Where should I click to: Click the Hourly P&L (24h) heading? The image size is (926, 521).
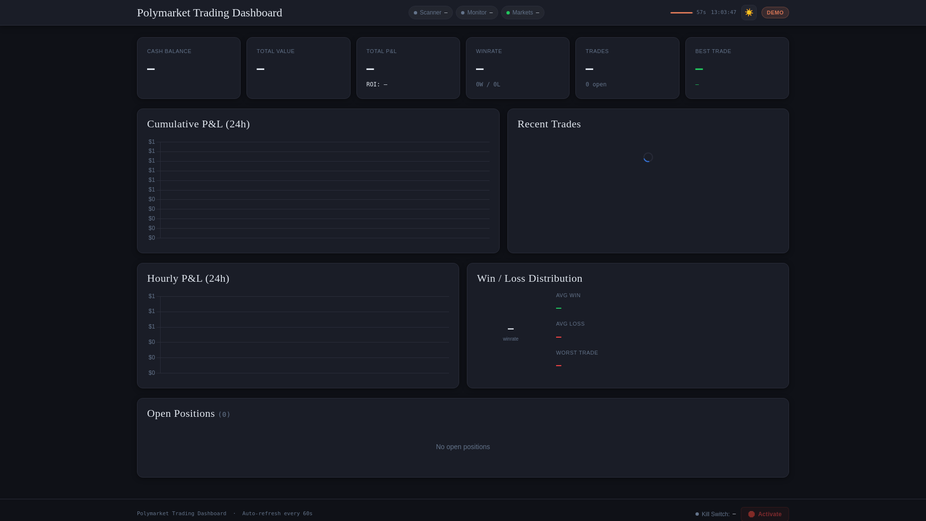point(188,278)
